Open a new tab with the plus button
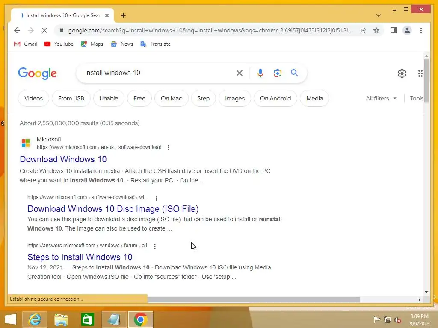The height and width of the screenshot is (328, 438). pos(123,15)
